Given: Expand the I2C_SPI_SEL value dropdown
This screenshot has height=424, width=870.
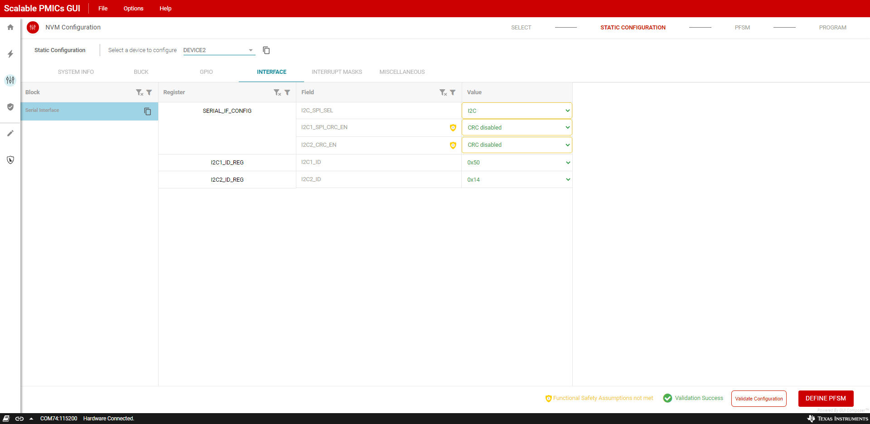Looking at the screenshot, I should 517,111.
